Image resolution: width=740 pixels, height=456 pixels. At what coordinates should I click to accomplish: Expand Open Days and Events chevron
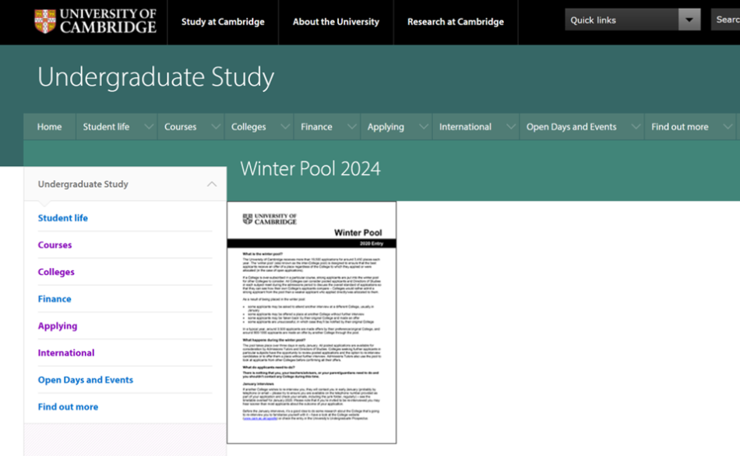click(636, 126)
